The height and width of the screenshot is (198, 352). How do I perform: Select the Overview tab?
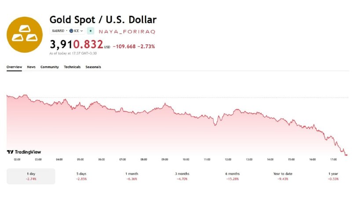tap(14, 67)
